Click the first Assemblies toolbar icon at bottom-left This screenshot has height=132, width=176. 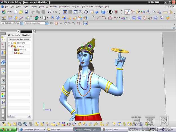[x=4, y=124]
